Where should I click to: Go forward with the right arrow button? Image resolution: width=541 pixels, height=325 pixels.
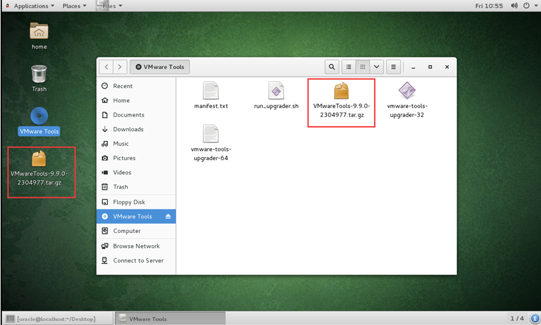(120, 67)
